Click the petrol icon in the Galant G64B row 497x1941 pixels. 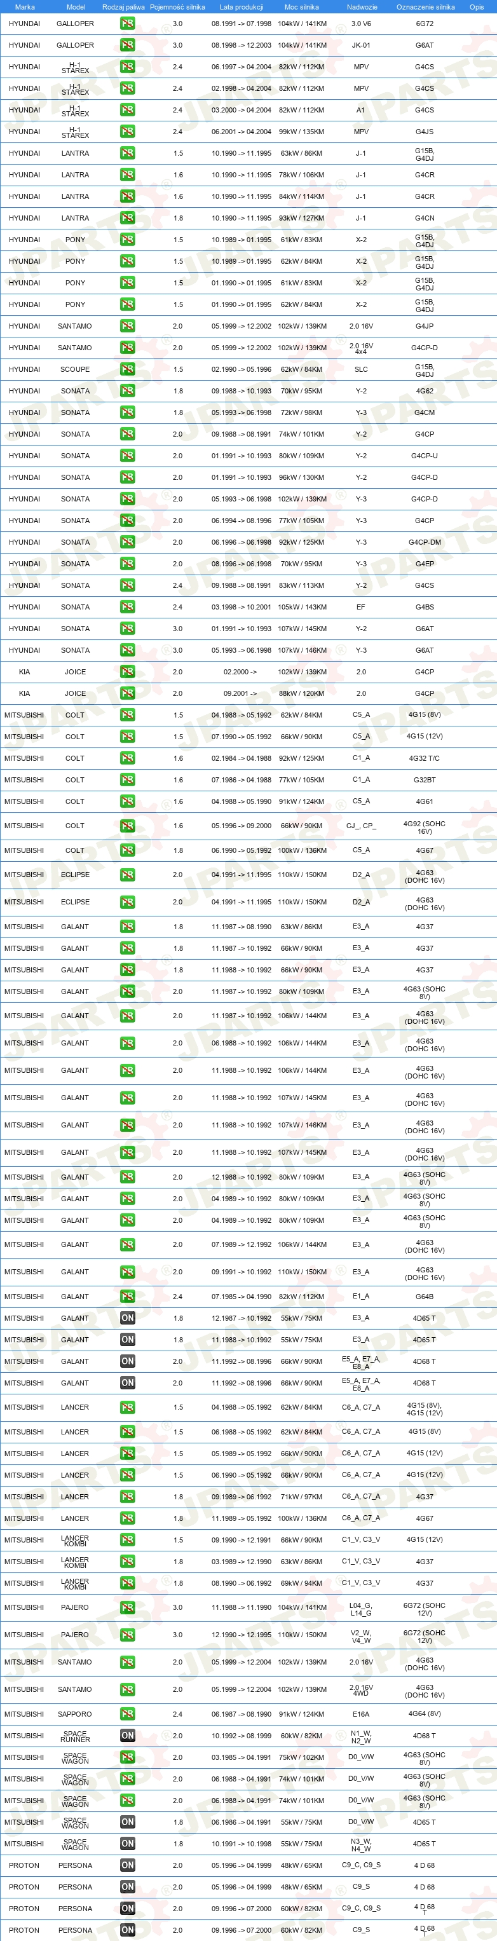(127, 1296)
